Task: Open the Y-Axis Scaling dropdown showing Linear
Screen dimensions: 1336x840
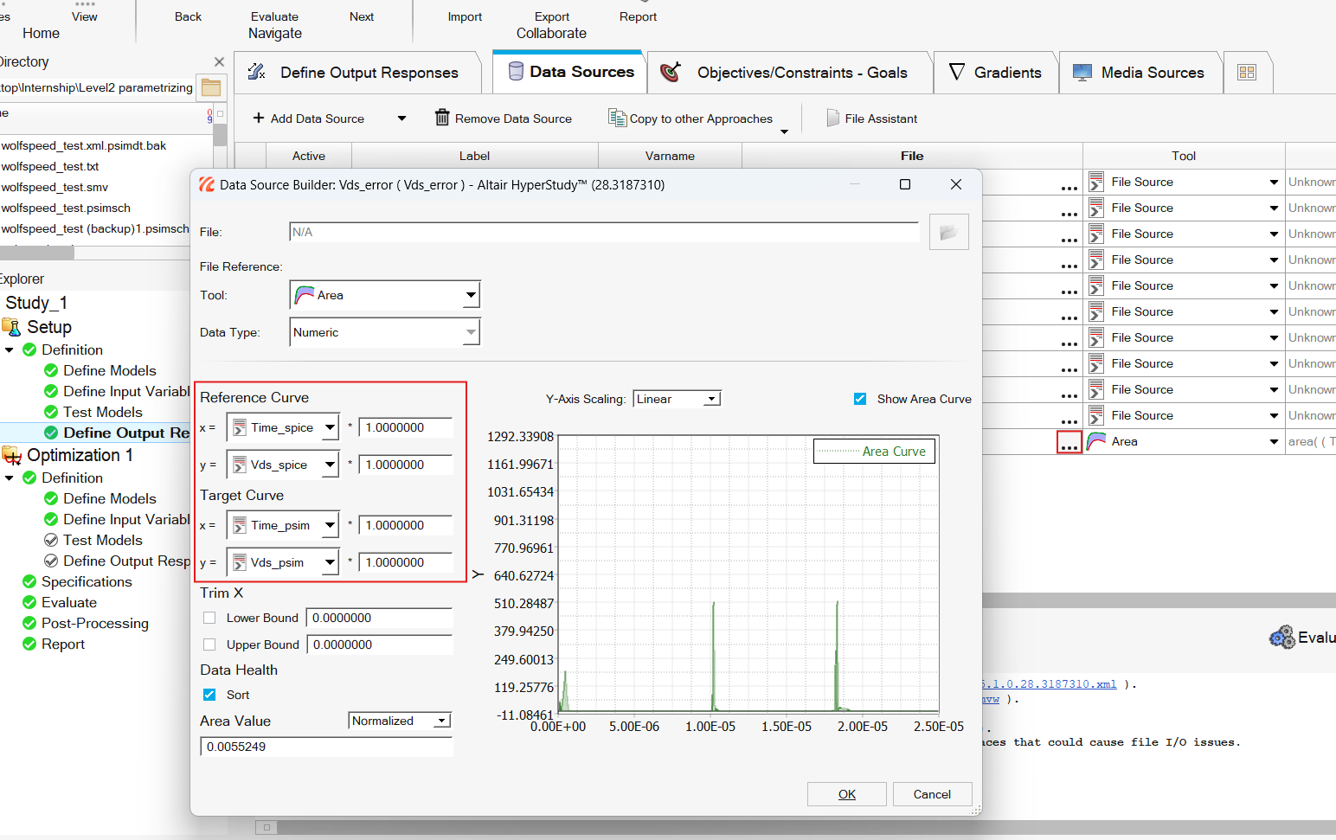Action: tap(677, 399)
